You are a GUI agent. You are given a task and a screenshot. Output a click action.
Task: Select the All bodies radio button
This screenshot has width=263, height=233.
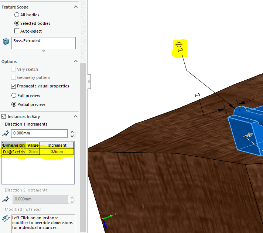tap(17, 15)
